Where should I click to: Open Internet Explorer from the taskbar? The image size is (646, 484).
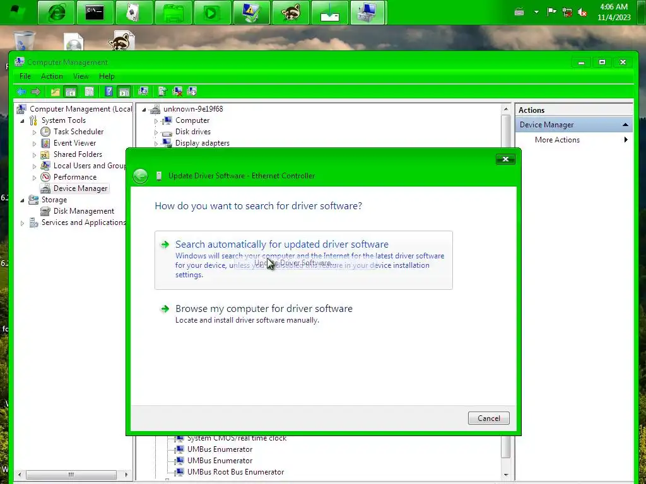(x=56, y=13)
